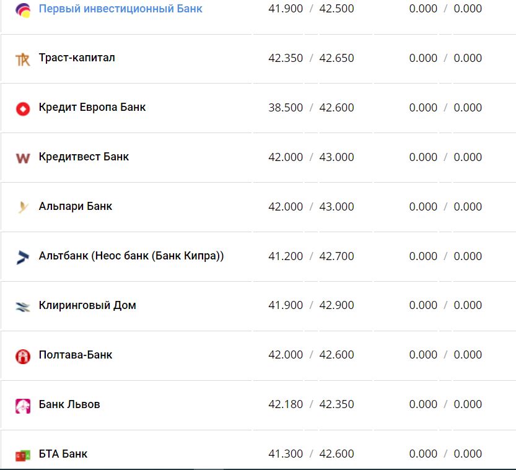Select the Кредит Европа Банк name
Viewport: 516px width, 470px height.
pos(92,107)
